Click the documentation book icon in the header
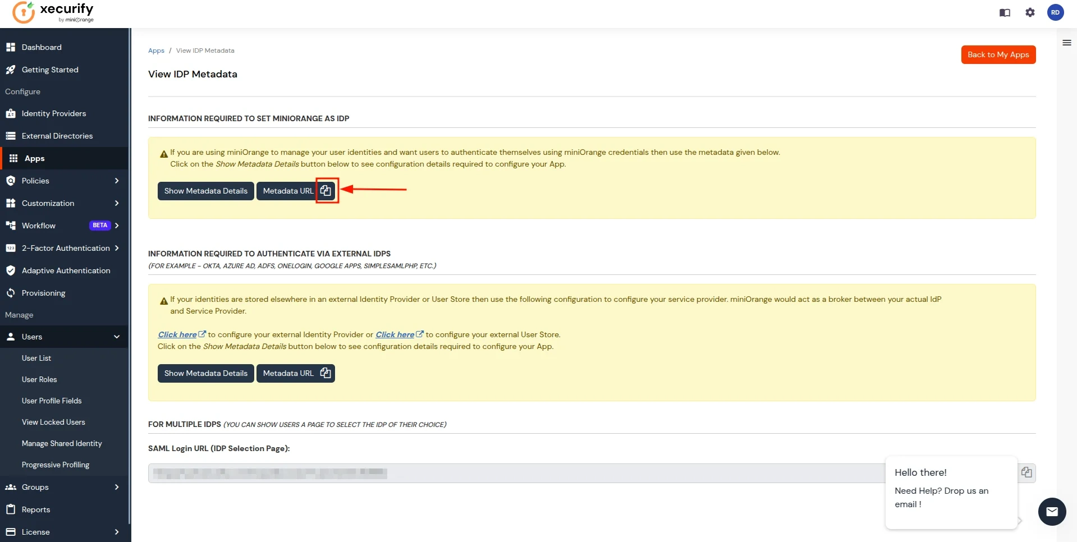The width and height of the screenshot is (1077, 542). click(x=1005, y=12)
